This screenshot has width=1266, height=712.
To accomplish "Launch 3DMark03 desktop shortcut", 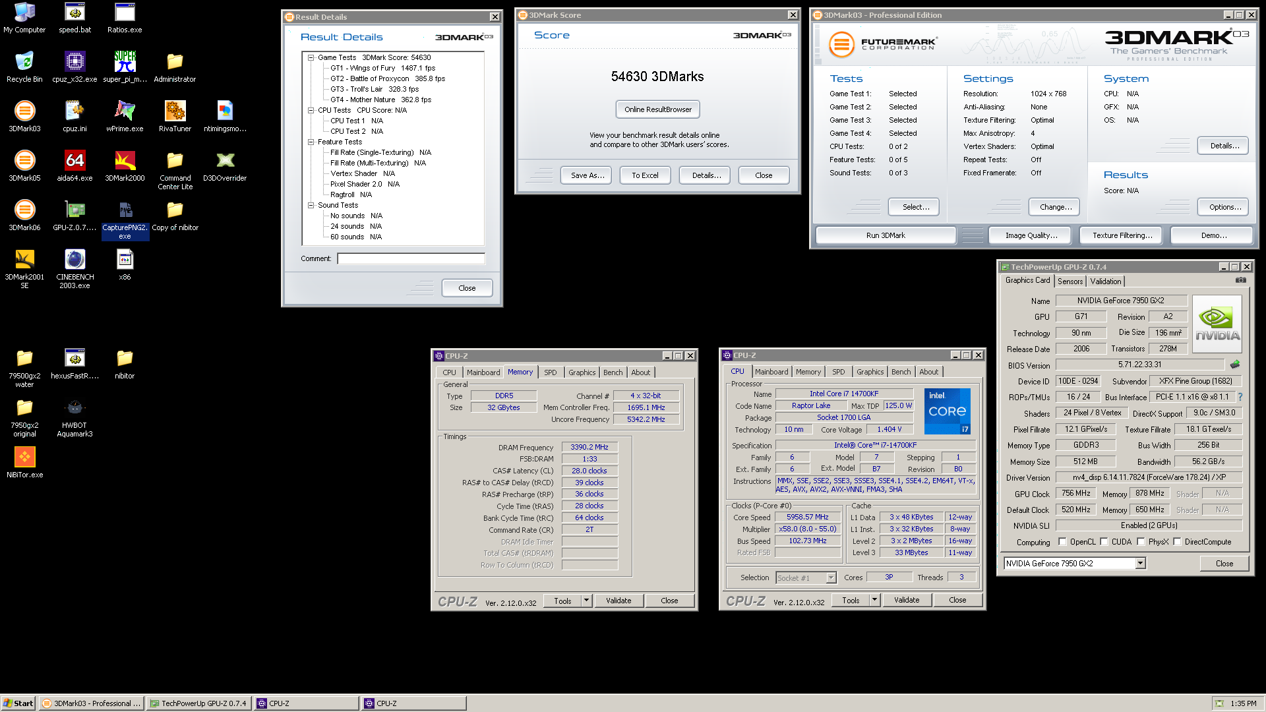I will (24, 117).
